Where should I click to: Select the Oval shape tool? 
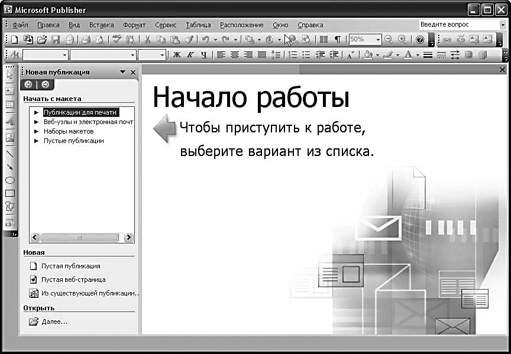point(9,180)
